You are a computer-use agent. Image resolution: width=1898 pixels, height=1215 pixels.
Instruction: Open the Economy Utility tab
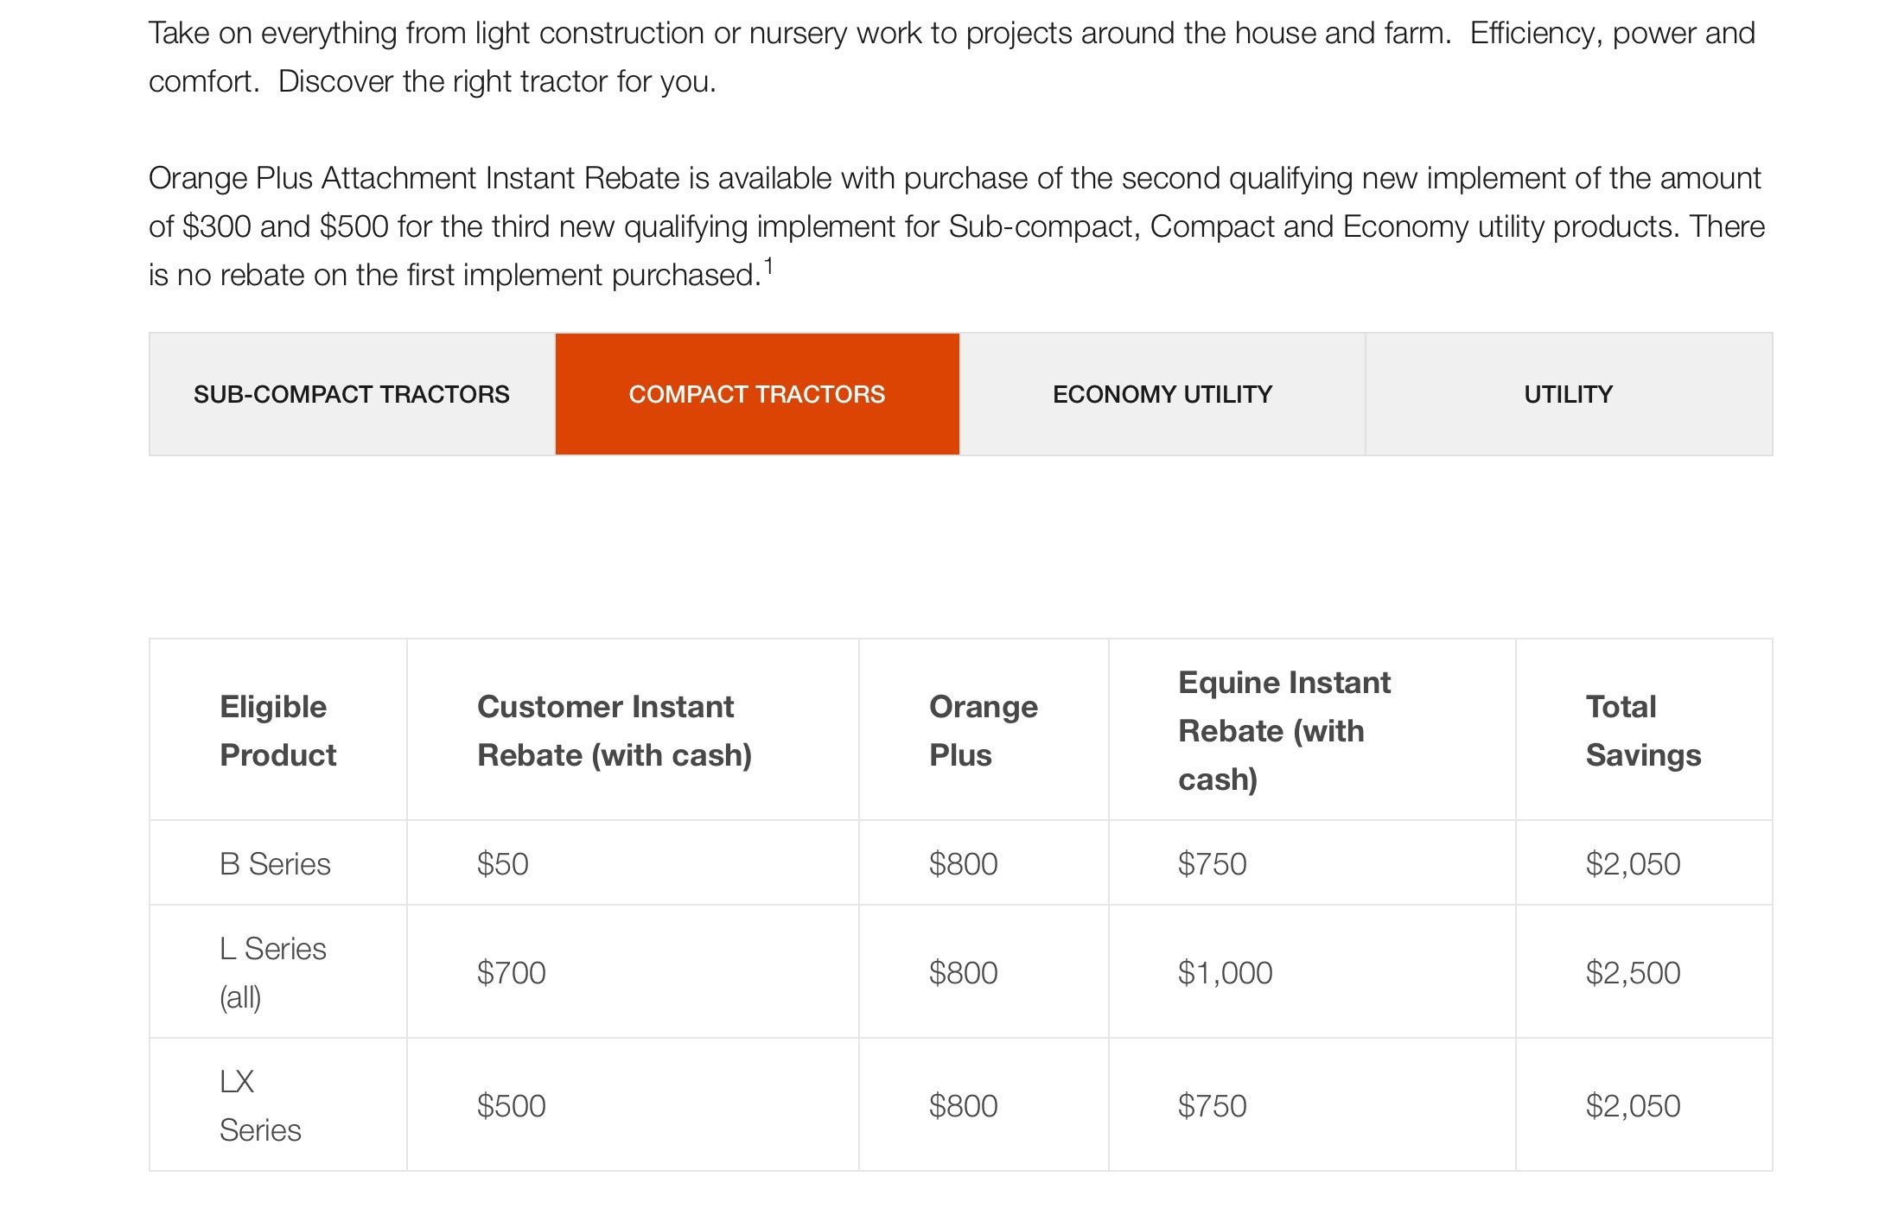1162,394
